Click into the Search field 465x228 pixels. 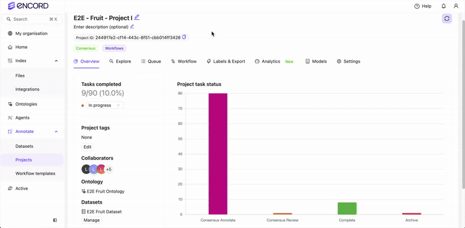tap(32, 19)
